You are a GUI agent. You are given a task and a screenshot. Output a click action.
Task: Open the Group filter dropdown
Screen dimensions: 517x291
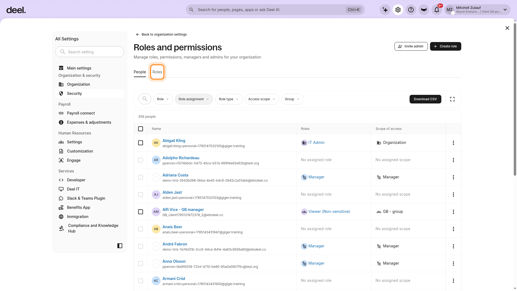292,99
